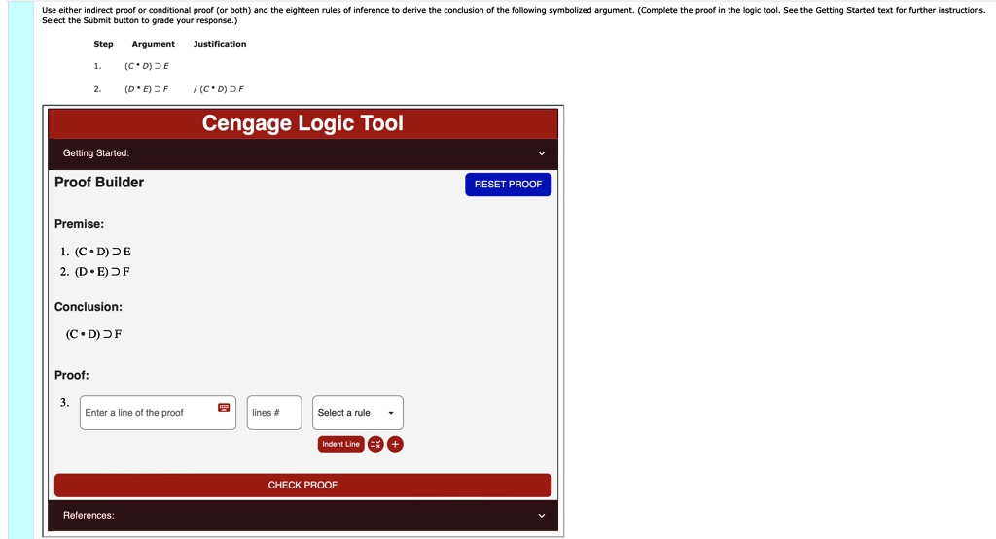Select premise 2 text (D • E) ⊃ F in Proof Builder
The width and height of the screenshot is (996, 539).
[x=102, y=271]
